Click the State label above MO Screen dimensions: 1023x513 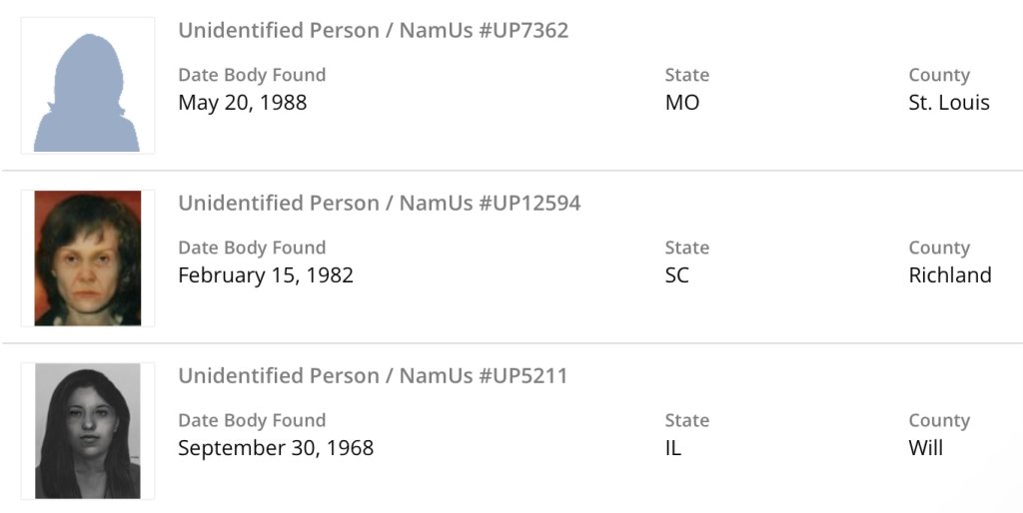[687, 75]
